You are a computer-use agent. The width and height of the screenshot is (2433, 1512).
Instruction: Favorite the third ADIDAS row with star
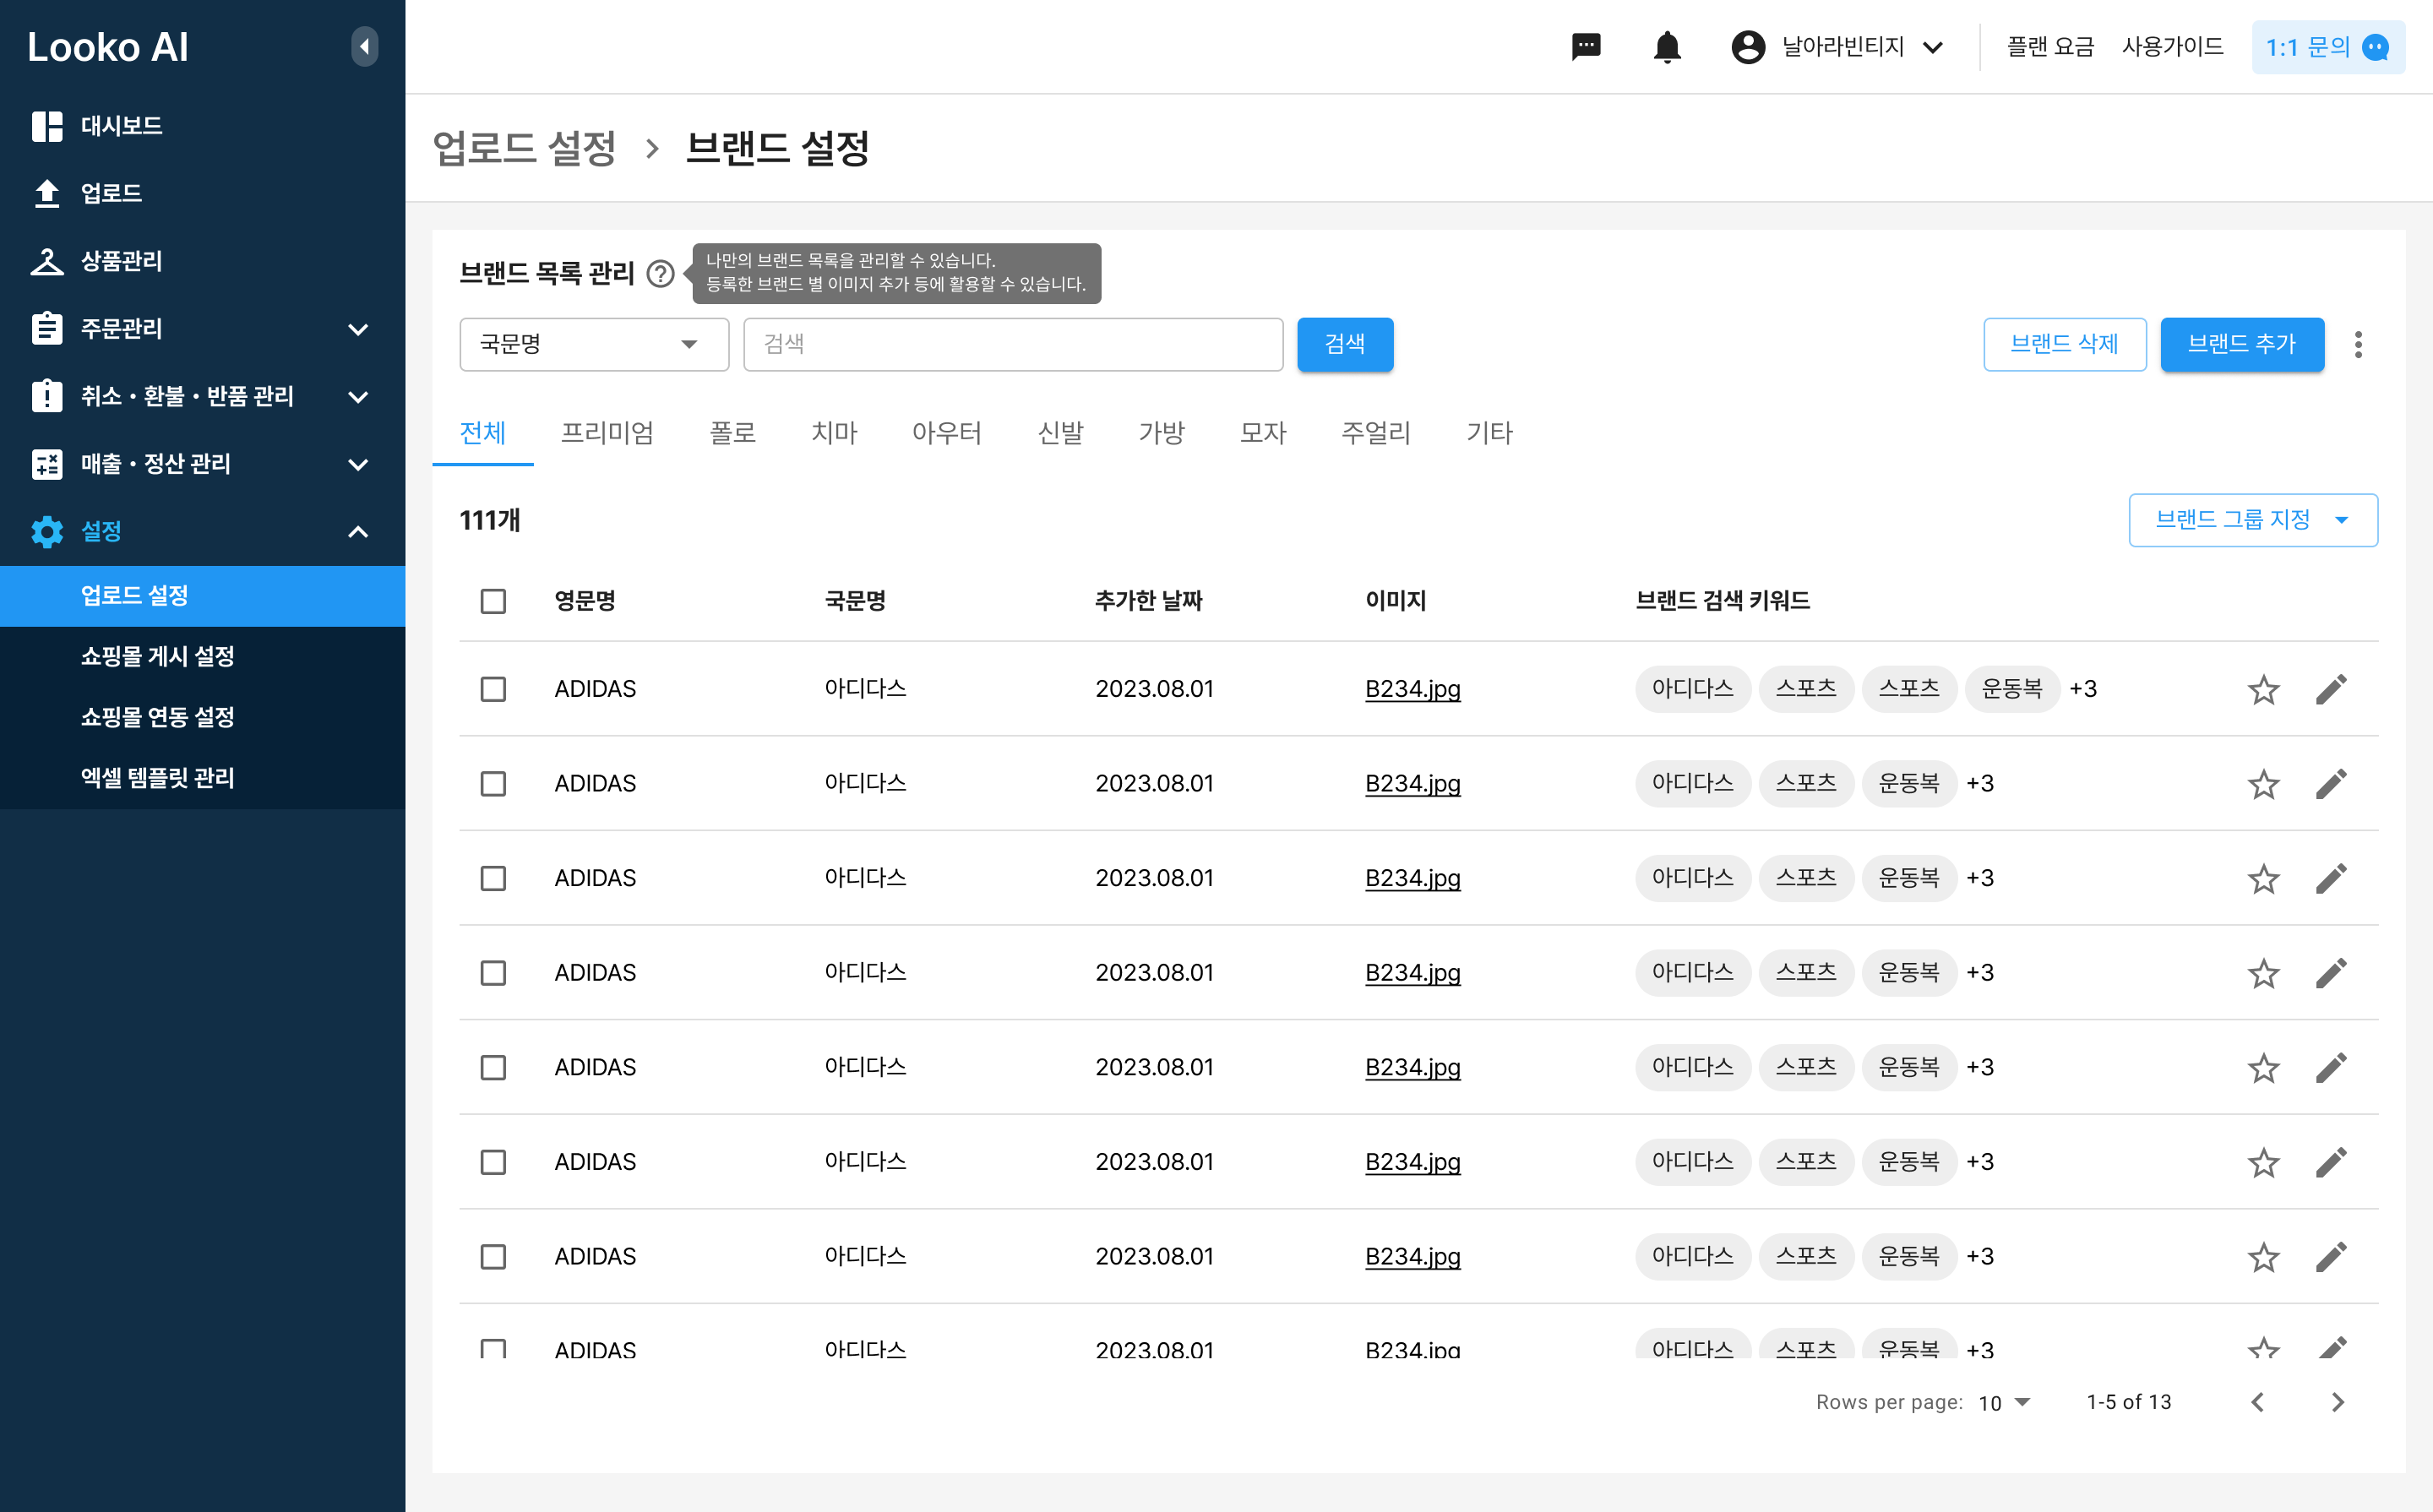[2264, 878]
